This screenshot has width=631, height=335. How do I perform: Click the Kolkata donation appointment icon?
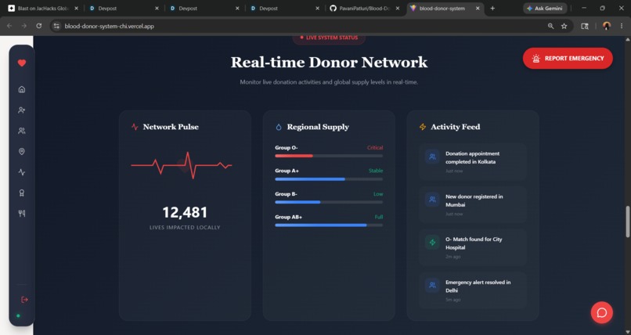click(432, 157)
